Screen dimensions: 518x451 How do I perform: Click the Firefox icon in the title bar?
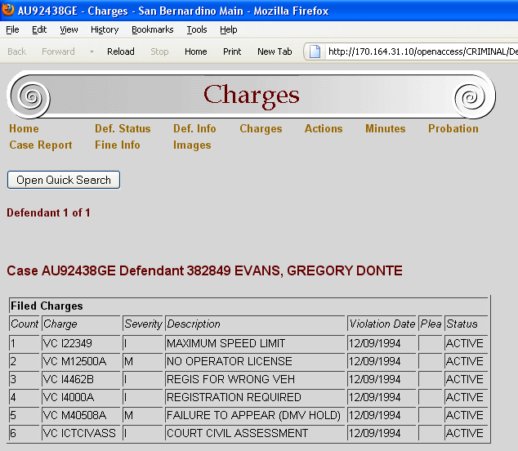tap(9, 11)
